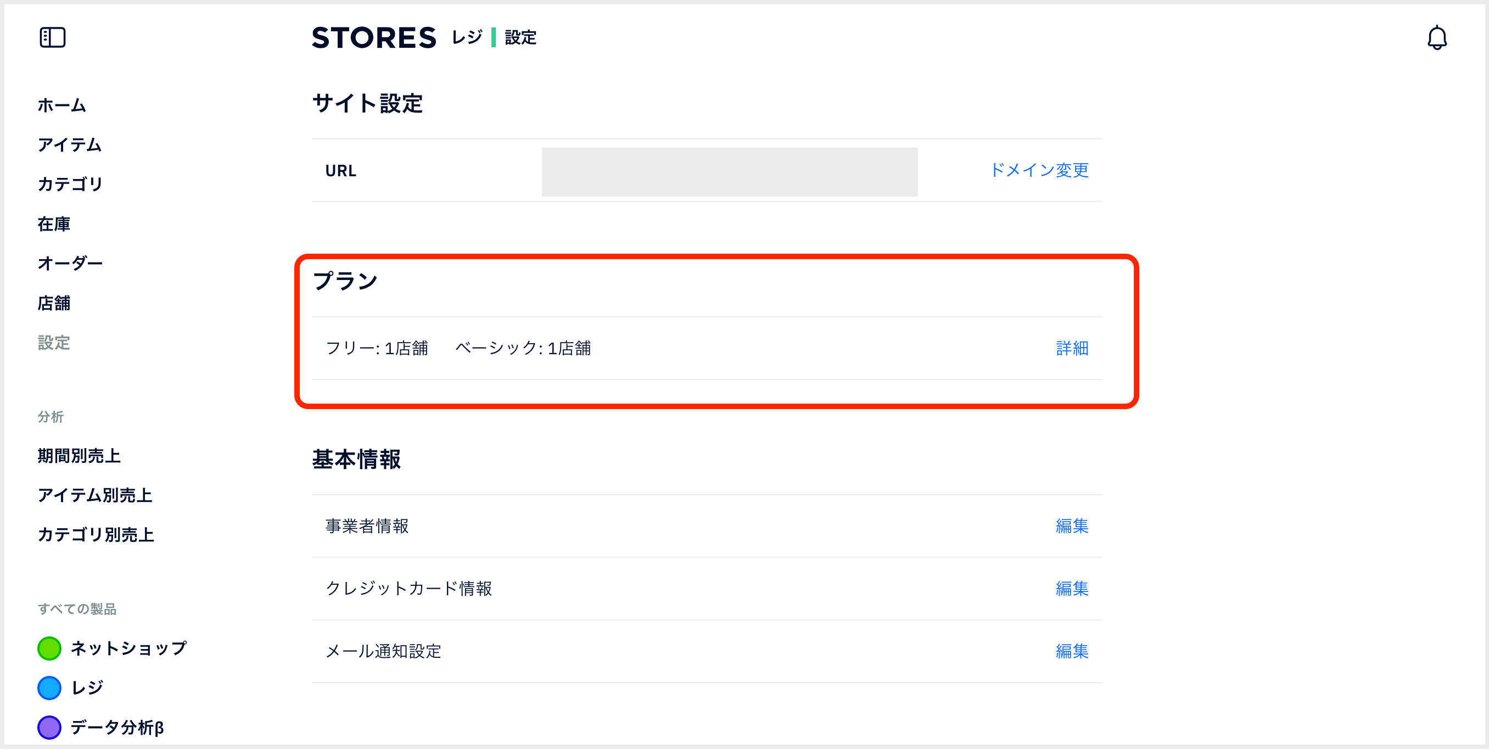The height and width of the screenshot is (749, 1489).
Task: Open 期間別売上 analysis
Action: 79,456
